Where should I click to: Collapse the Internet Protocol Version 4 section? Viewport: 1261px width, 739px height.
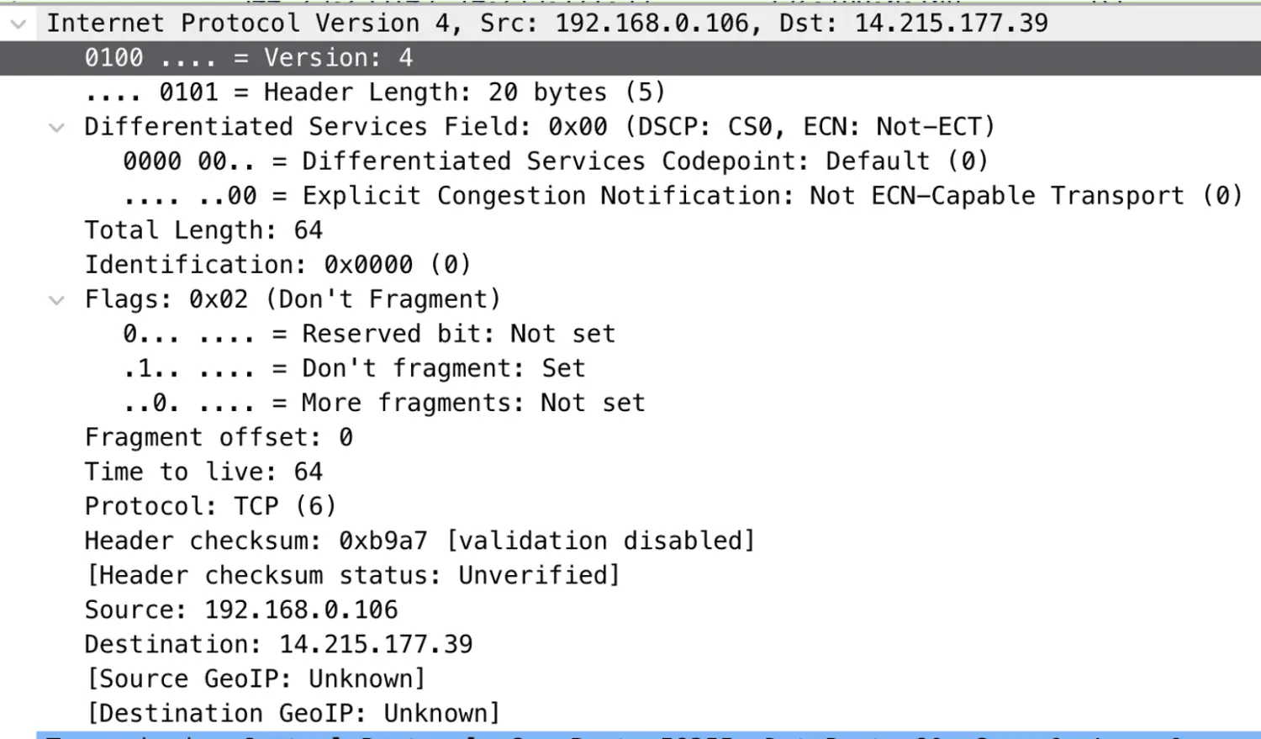point(18,24)
